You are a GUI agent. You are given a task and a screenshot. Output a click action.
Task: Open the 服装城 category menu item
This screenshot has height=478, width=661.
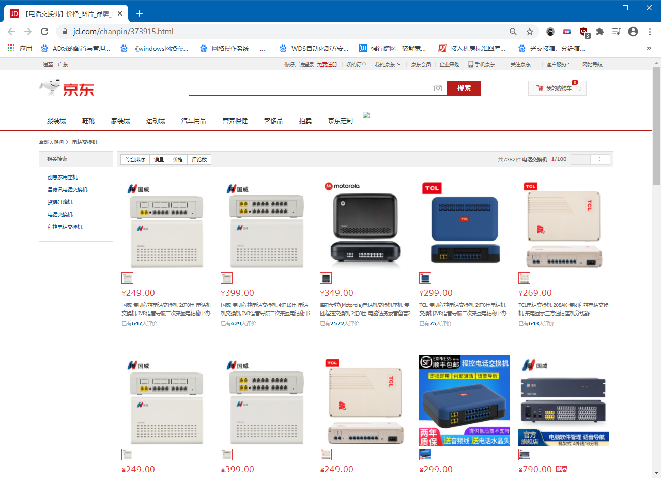(x=56, y=121)
